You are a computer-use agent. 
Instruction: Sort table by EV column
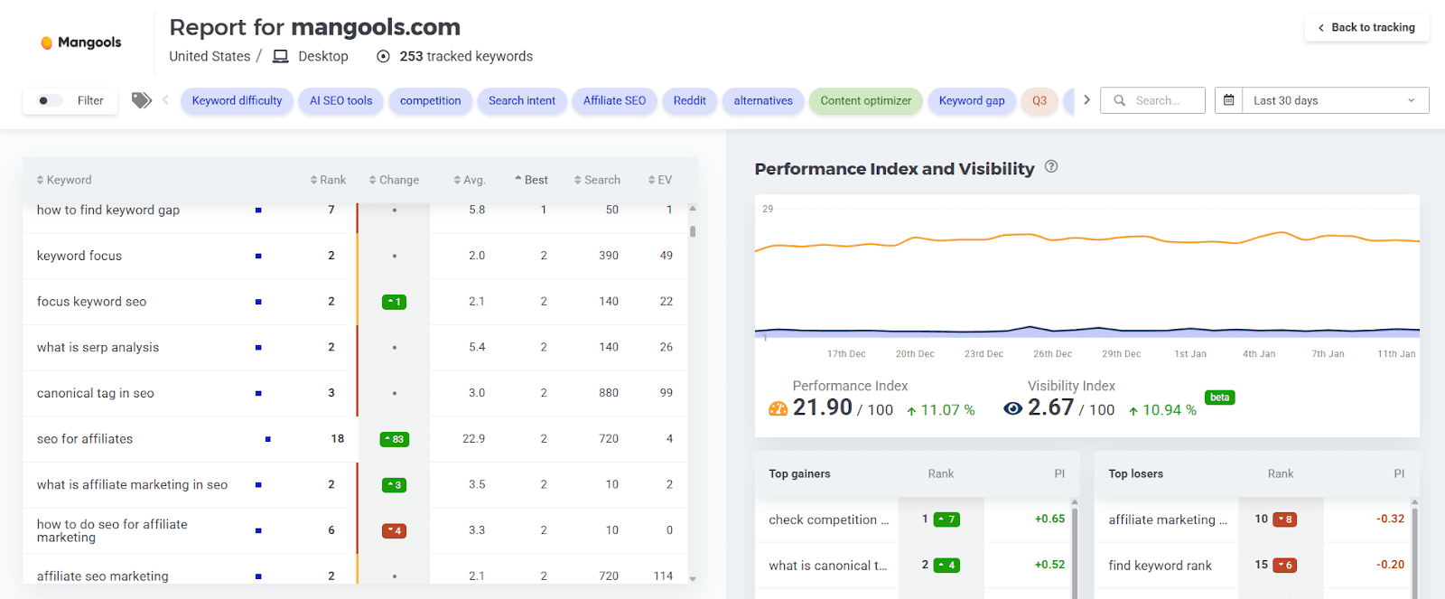660,180
